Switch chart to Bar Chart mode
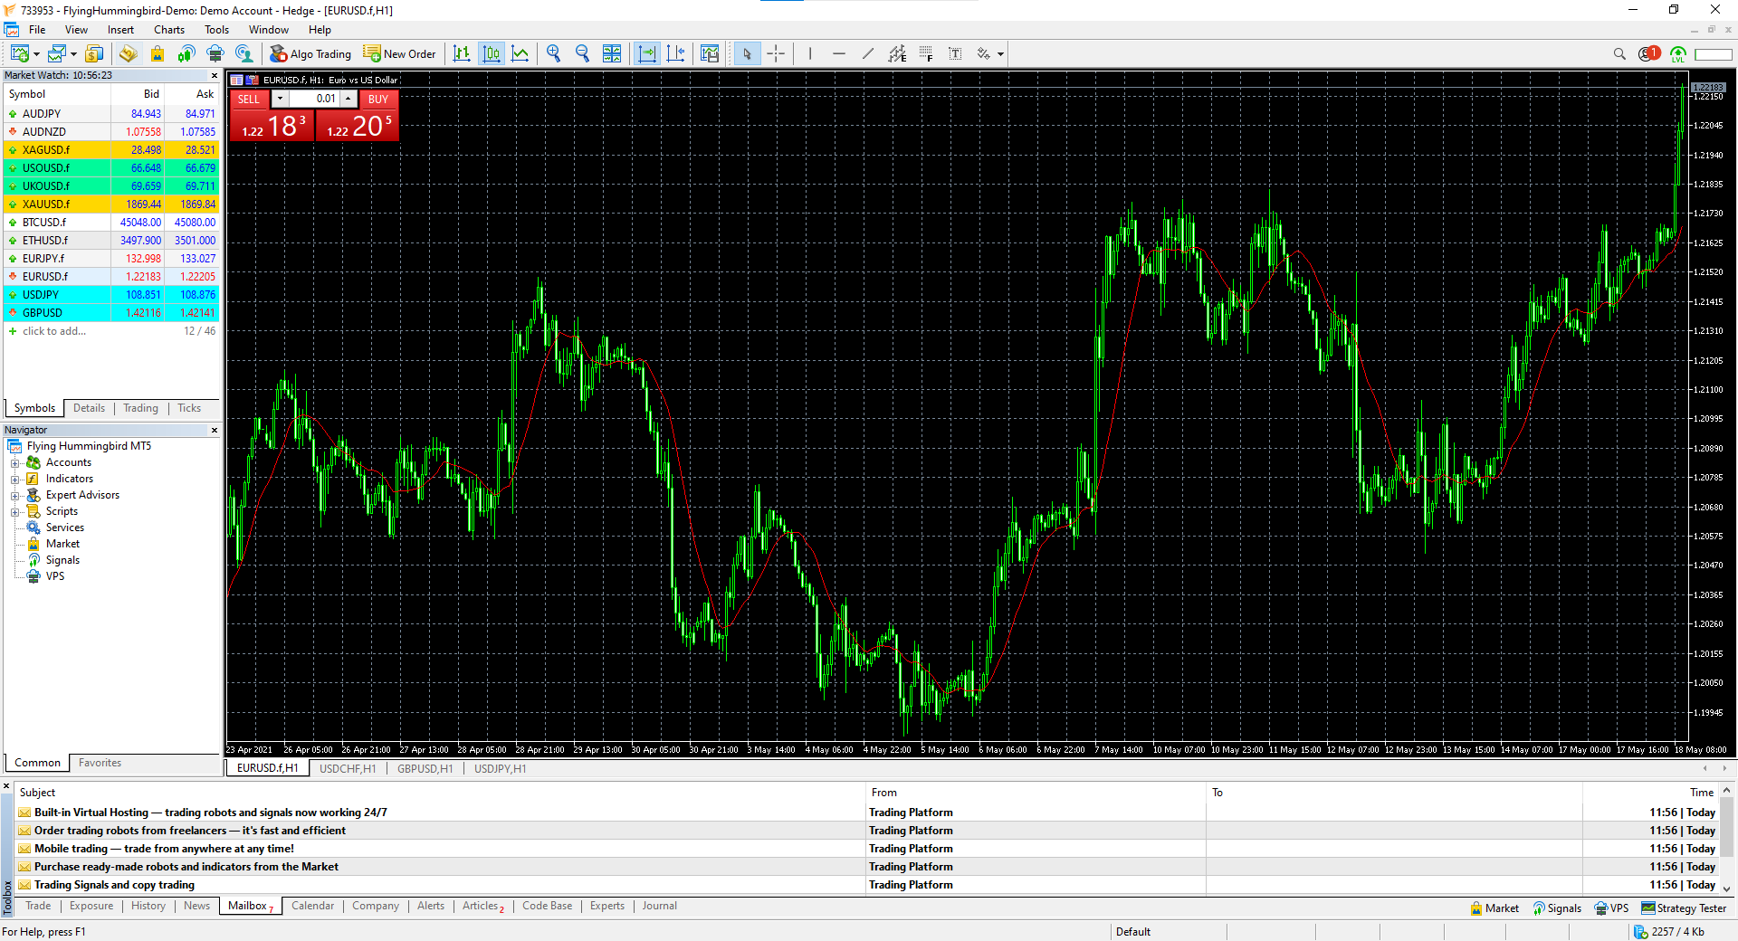 coord(462,54)
